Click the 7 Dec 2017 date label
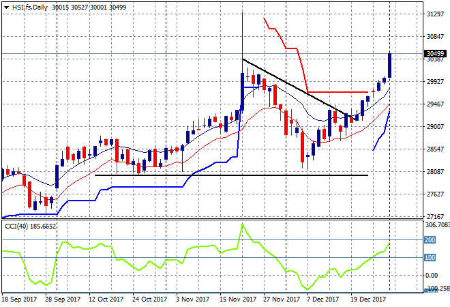Viewport: 450px width, 307px height. click(x=323, y=299)
